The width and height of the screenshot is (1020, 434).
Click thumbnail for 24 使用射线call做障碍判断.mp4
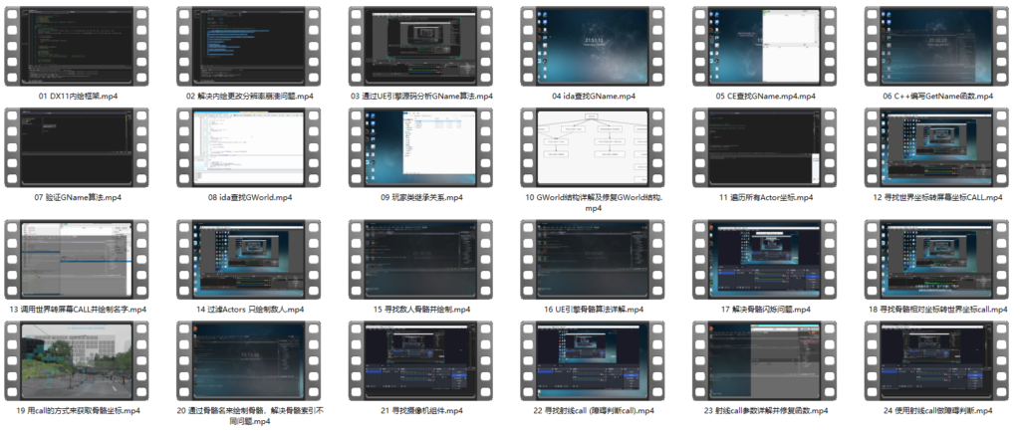tap(937, 361)
